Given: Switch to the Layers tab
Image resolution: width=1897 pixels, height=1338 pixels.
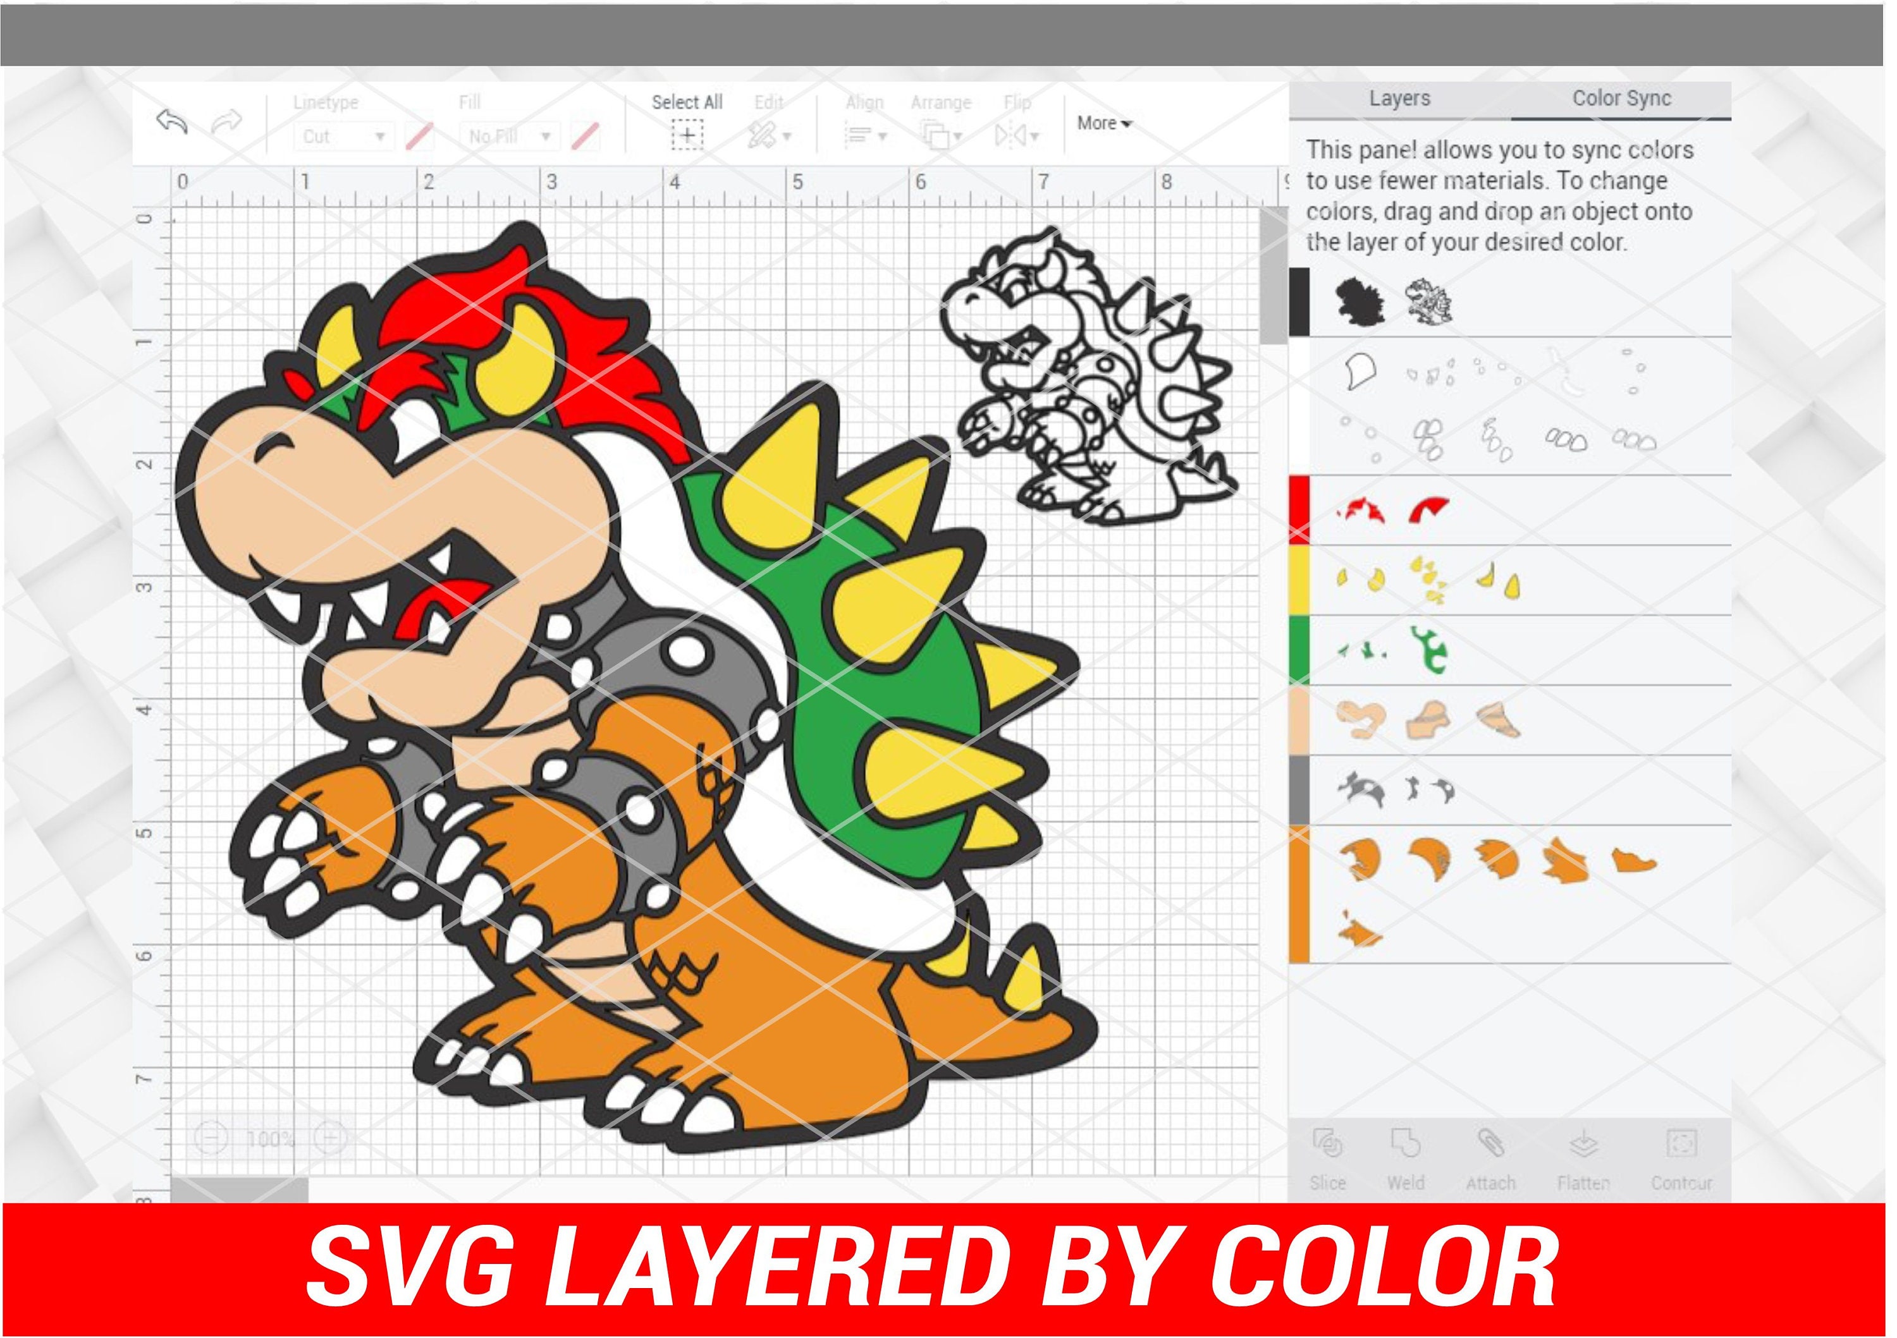Looking at the screenshot, I should coord(1399,99).
